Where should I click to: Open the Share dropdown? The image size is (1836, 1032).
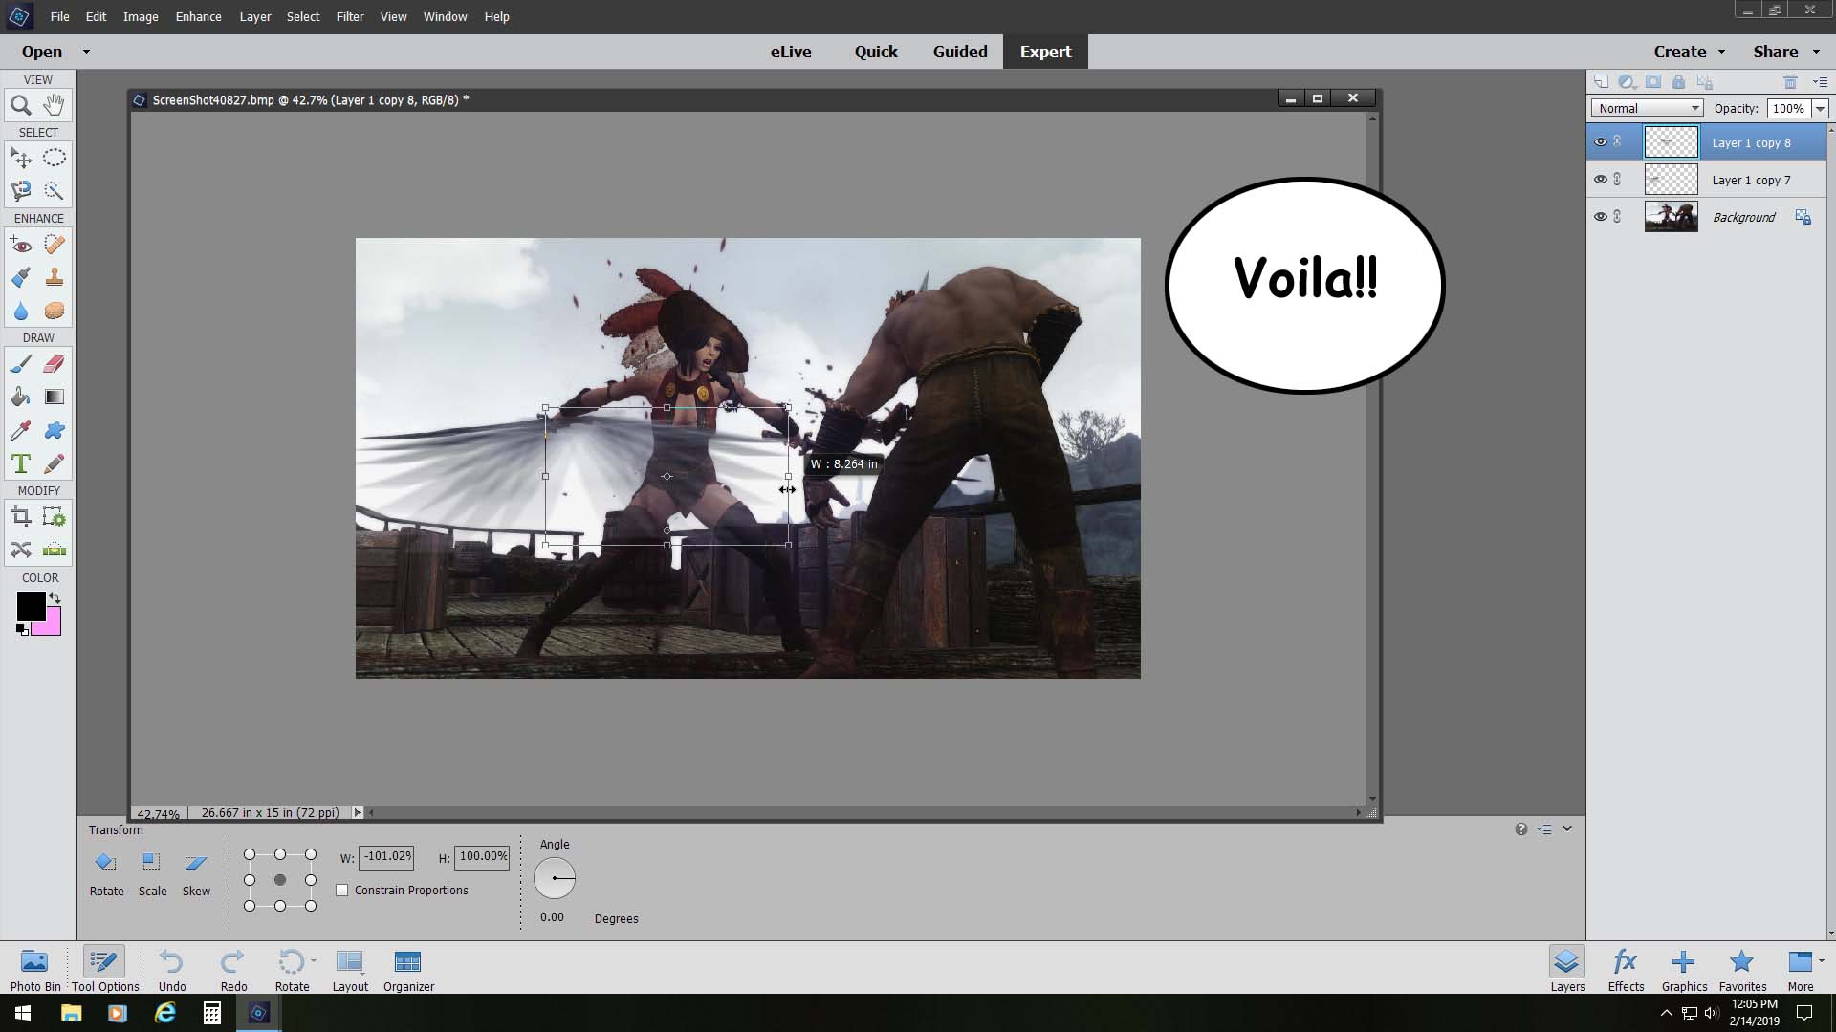(1788, 52)
